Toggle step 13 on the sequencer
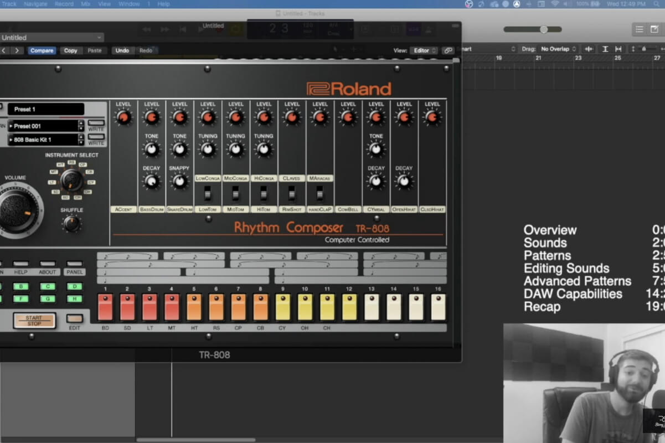This screenshot has width=665, height=443. point(372,307)
